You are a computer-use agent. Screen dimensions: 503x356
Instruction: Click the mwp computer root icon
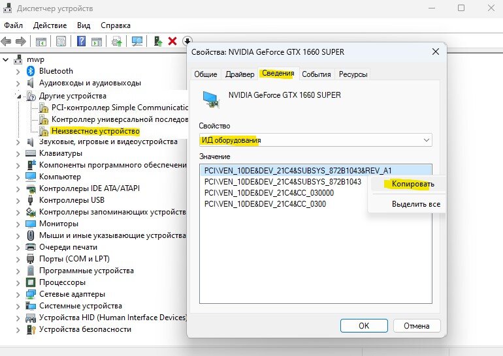coord(18,59)
